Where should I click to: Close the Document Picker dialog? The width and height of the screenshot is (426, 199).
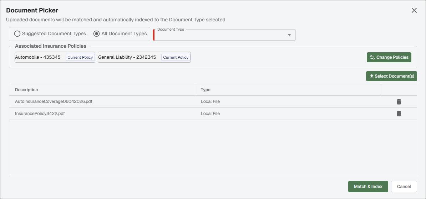(414, 11)
